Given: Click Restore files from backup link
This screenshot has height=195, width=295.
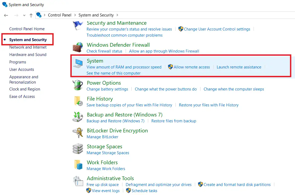Looking at the screenshot, I should point(174,121).
